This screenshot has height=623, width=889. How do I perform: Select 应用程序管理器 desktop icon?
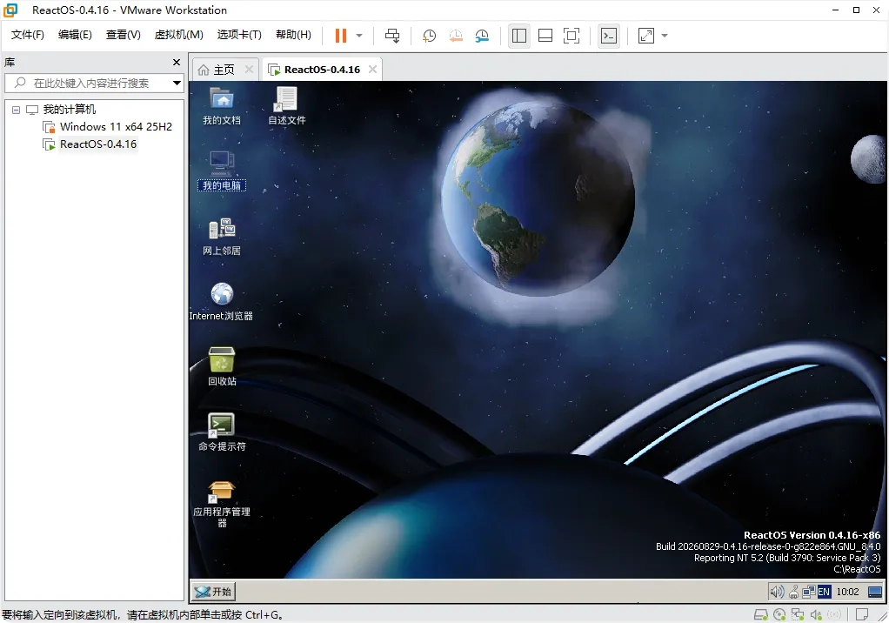tap(222, 504)
